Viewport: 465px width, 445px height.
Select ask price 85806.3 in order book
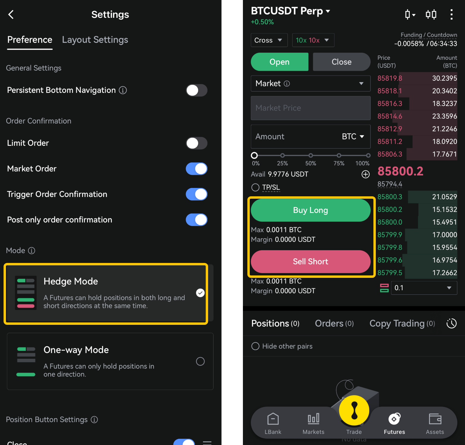coord(390,154)
